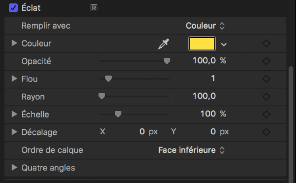Click the eyedropper color picker icon
Image resolution: width=296 pixels, height=184 pixels.
tap(163, 44)
